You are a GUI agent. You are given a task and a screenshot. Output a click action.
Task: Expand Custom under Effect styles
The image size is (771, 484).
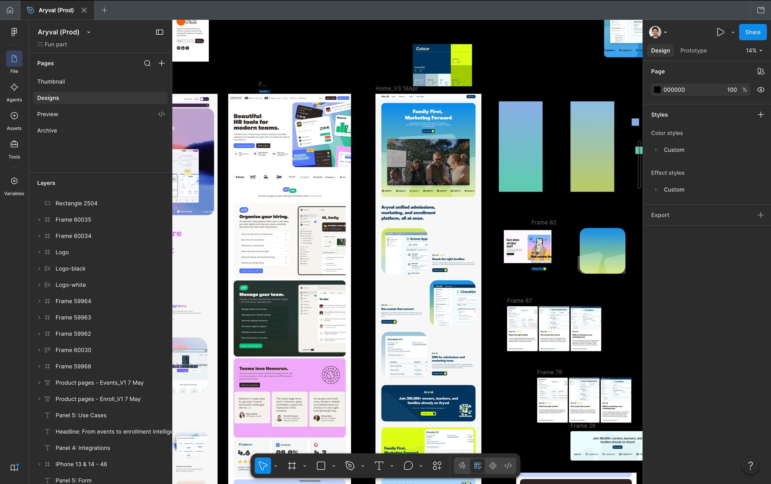click(656, 189)
